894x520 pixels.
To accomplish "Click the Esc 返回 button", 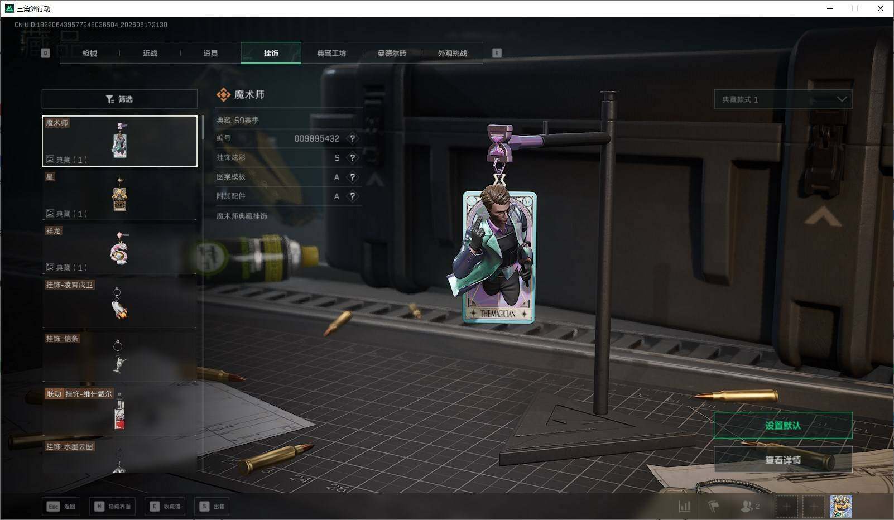I will (x=61, y=506).
